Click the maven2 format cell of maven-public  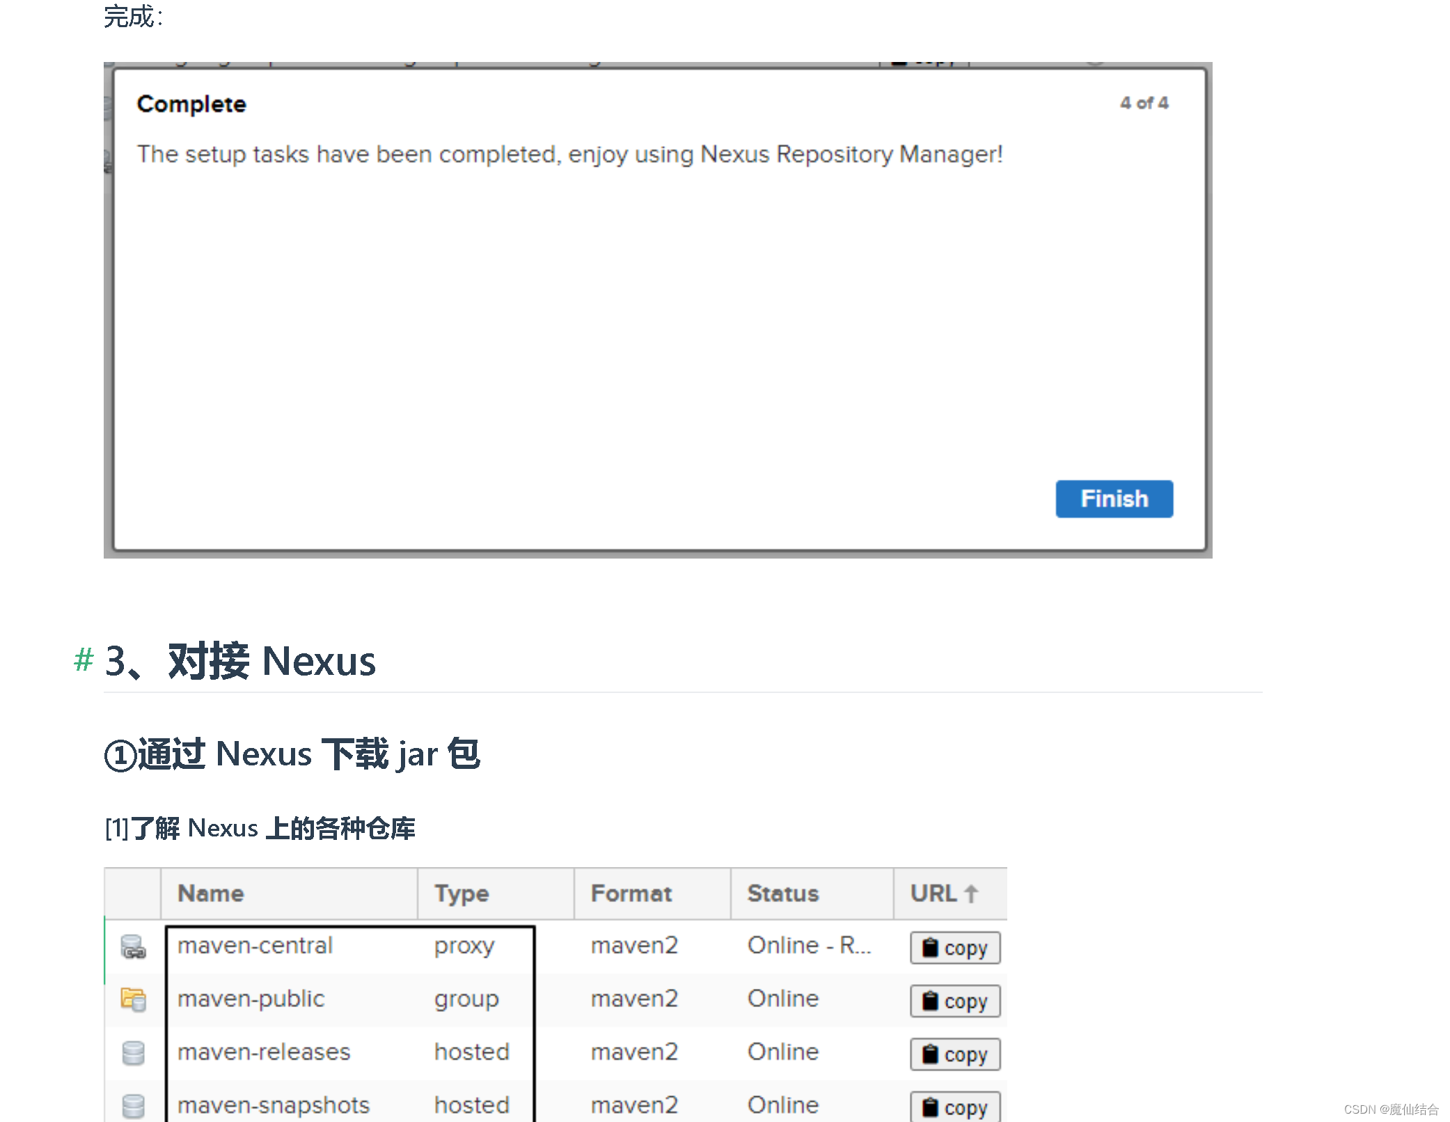(x=634, y=999)
